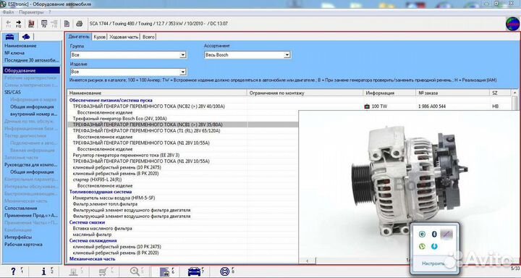The image size is (521, 278).
Task: Click the catalog image icon beside 100 TW
Action: click(x=367, y=106)
